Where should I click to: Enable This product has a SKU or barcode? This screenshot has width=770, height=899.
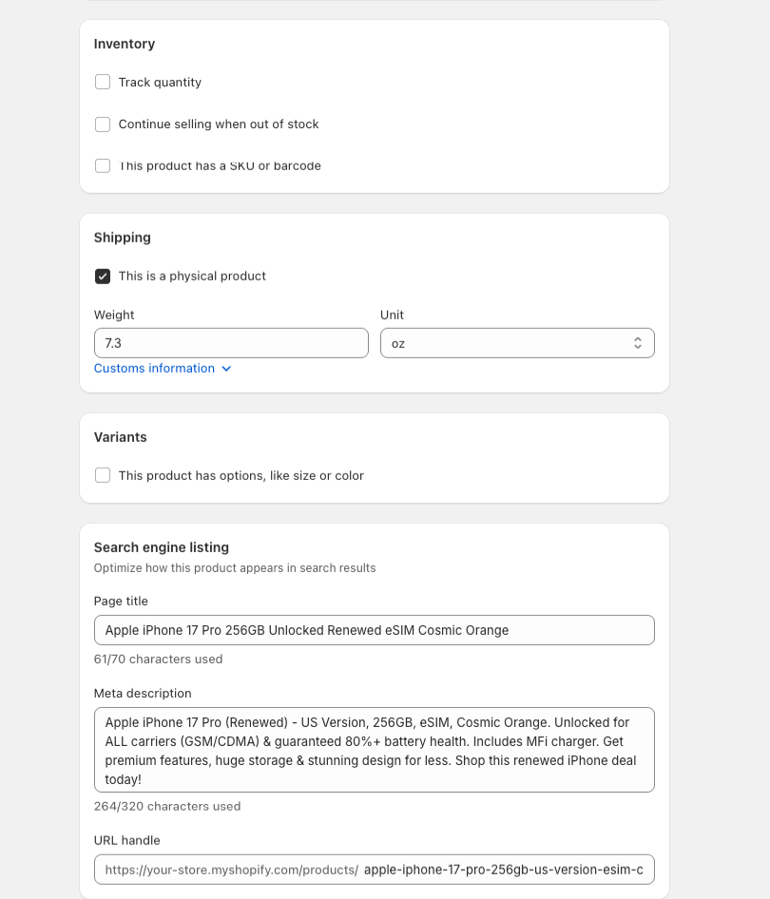(x=102, y=165)
